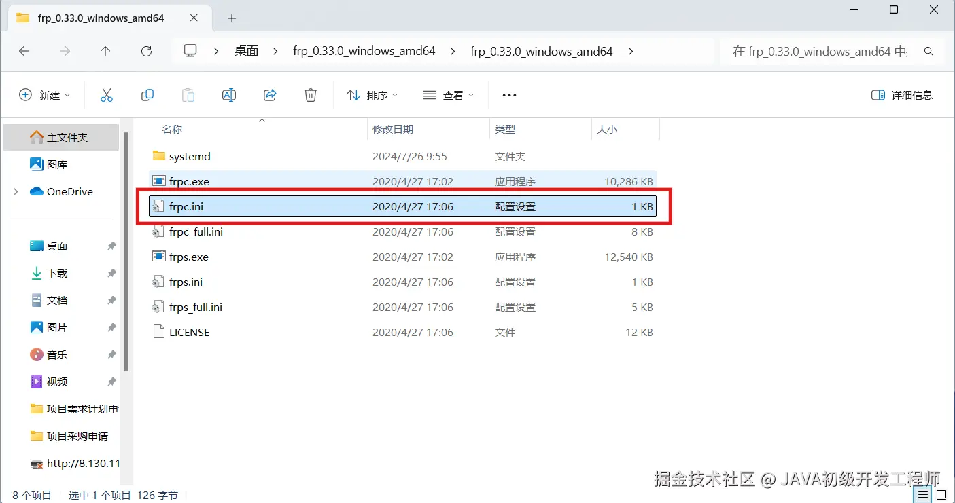
Task: Refresh the current folder view
Action: (146, 51)
